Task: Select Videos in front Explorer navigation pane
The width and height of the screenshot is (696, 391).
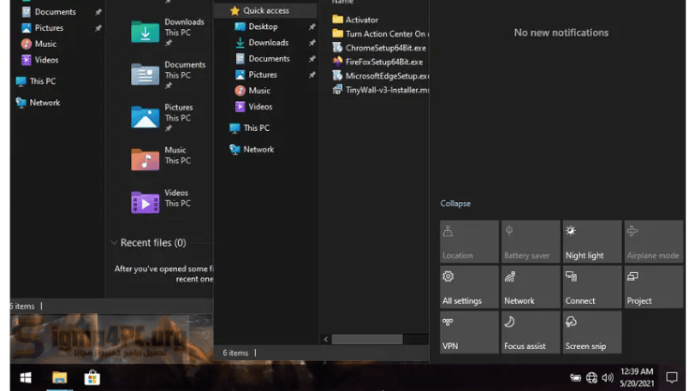Action: click(x=260, y=107)
